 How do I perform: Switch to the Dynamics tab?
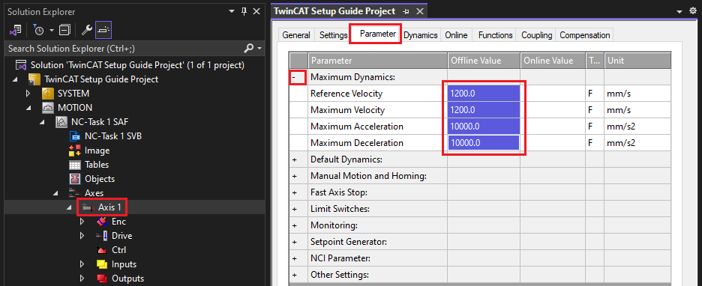[421, 35]
